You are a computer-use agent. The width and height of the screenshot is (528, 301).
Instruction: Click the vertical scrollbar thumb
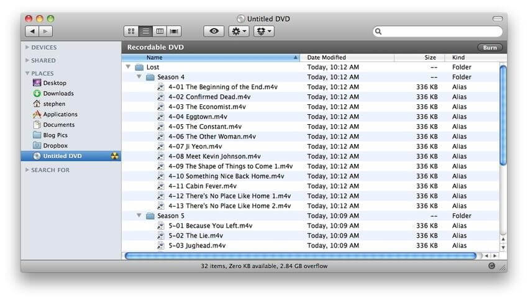tap(503, 115)
